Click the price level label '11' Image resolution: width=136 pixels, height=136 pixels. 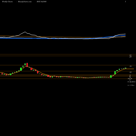coord(130,72)
